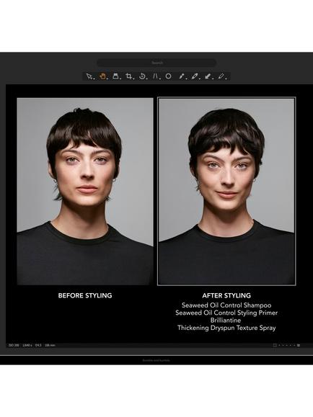Select the After Styling photo
The image size is (313, 417).
tap(226, 191)
